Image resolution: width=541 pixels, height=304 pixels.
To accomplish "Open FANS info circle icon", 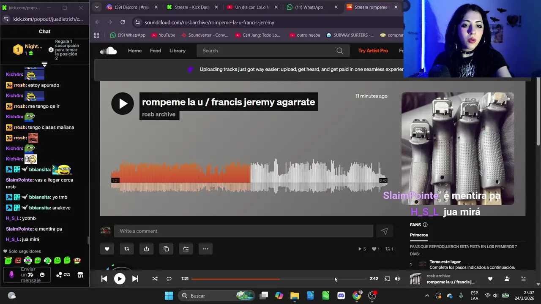I will pos(425,225).
